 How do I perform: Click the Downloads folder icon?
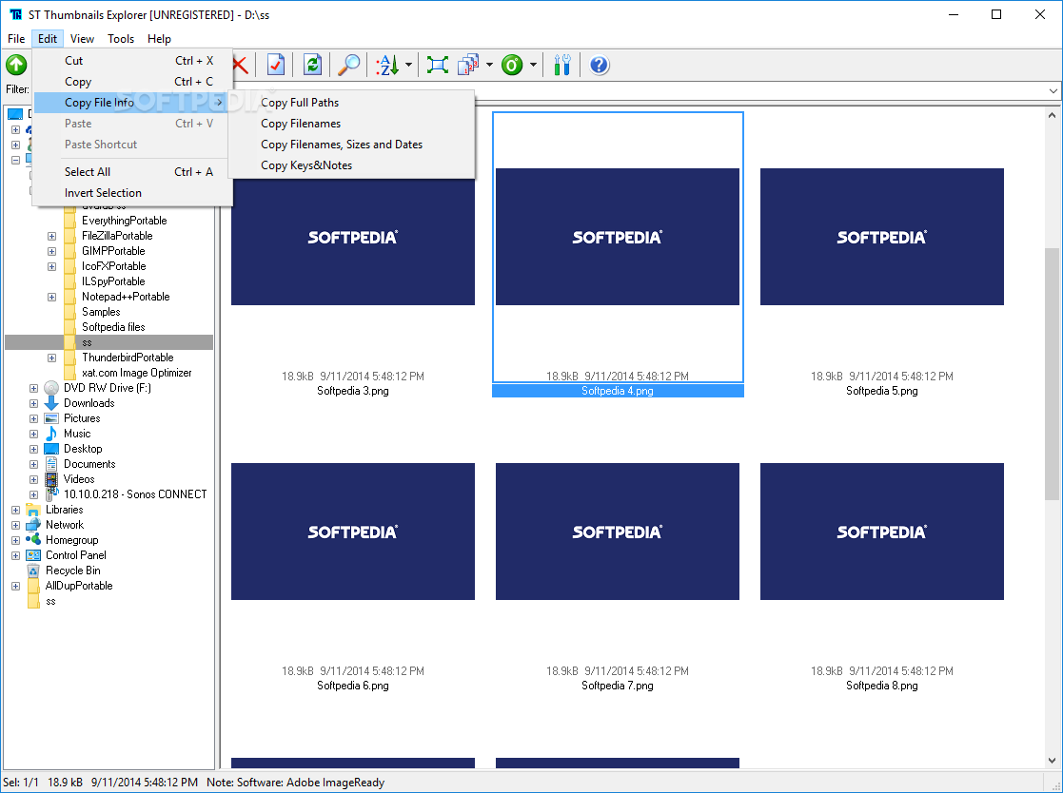click(51, 403)
